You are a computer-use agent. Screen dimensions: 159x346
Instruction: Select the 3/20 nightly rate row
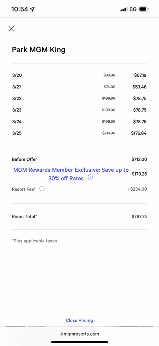pyautogui.click(x=79, y=75)
